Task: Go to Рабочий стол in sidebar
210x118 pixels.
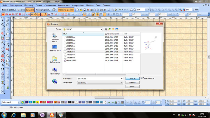Action: pos(55,48)
